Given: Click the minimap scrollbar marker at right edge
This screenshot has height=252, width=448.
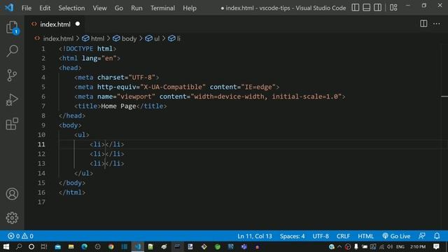Looking at the screenshot, I should 444,97.
